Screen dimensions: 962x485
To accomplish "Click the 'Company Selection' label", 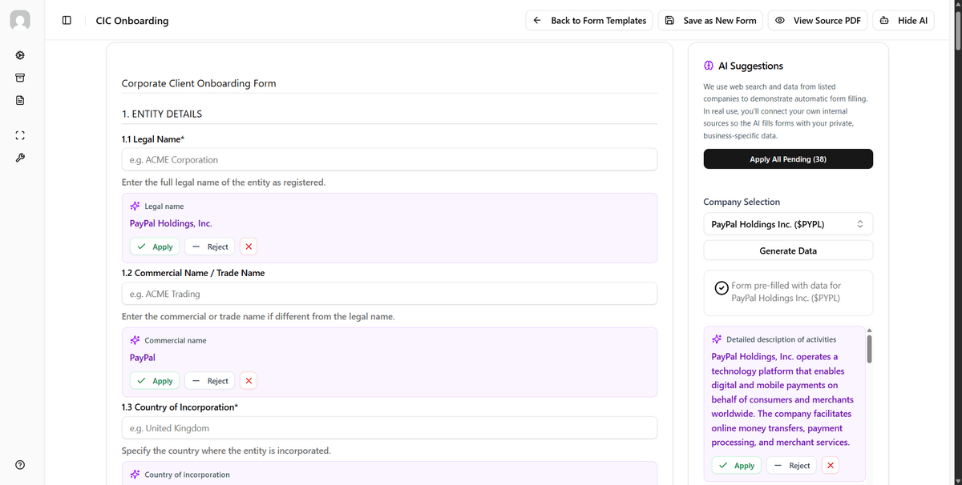I will coord(742,202).
